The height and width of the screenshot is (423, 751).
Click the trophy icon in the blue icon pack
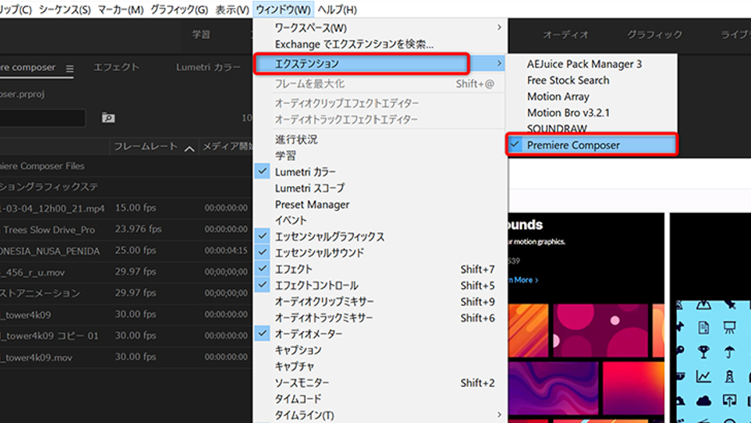704,352
